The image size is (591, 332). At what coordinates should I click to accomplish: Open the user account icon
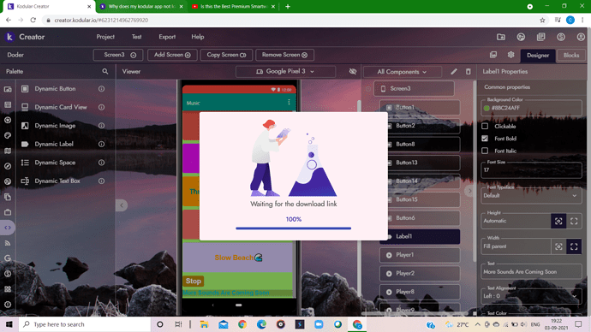click(581, 37)
